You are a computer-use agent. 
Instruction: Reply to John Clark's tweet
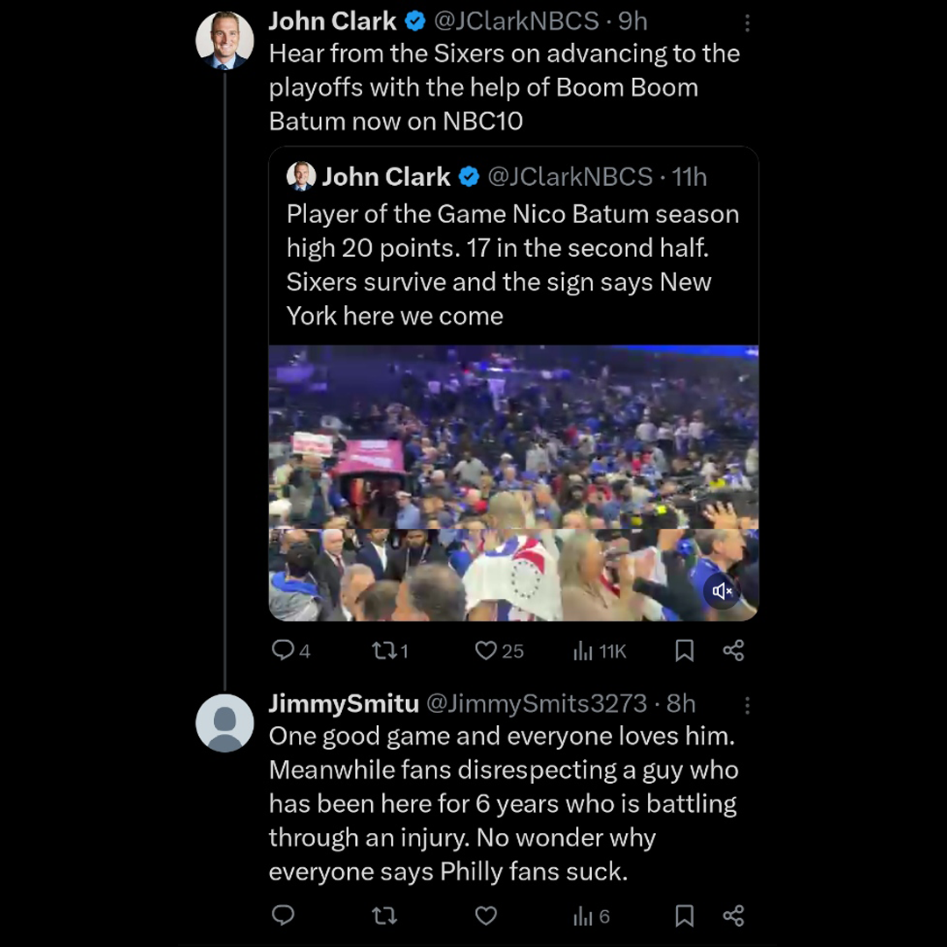tap(283, 650)
